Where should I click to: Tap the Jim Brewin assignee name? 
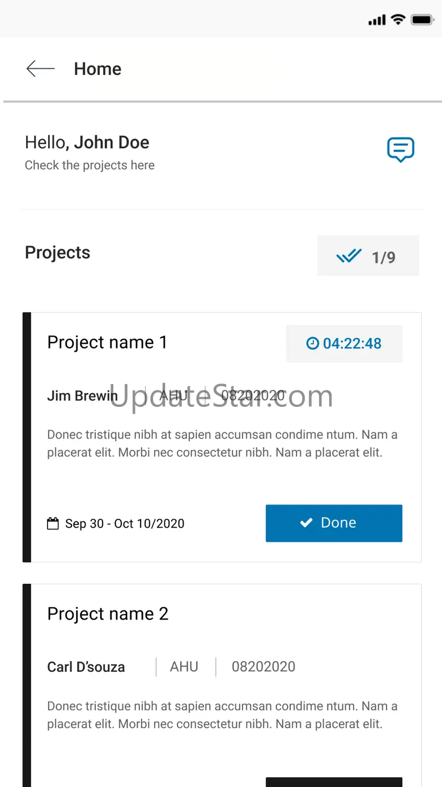(82, 395)
